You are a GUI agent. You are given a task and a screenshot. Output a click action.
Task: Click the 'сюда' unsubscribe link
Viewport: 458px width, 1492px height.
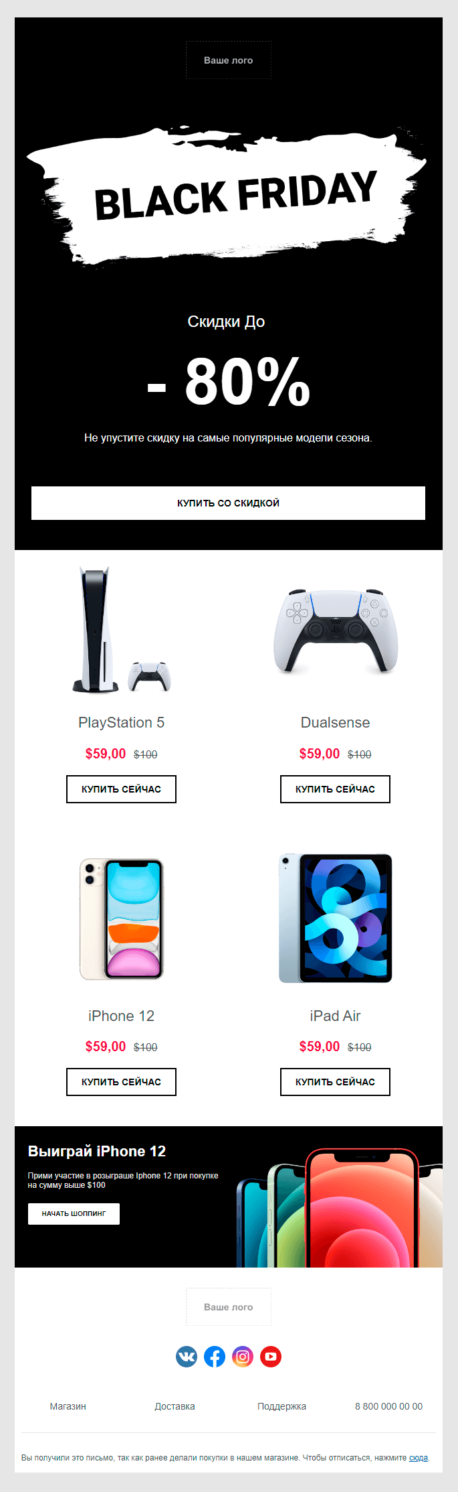pos(419,1457)
